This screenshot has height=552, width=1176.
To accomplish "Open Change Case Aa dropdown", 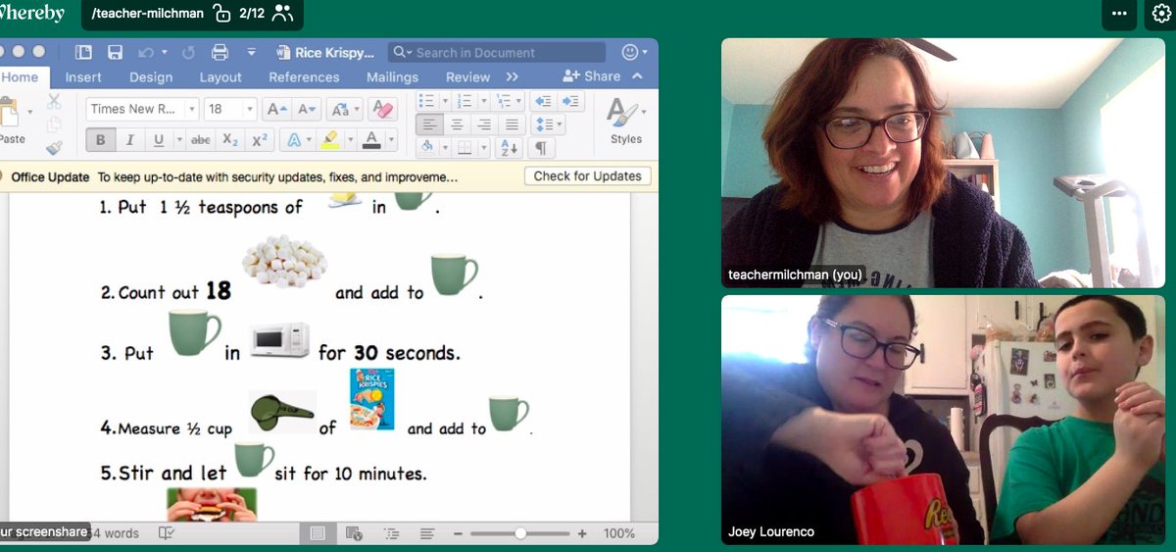I will pyautogui.click(x=344, y=109).
